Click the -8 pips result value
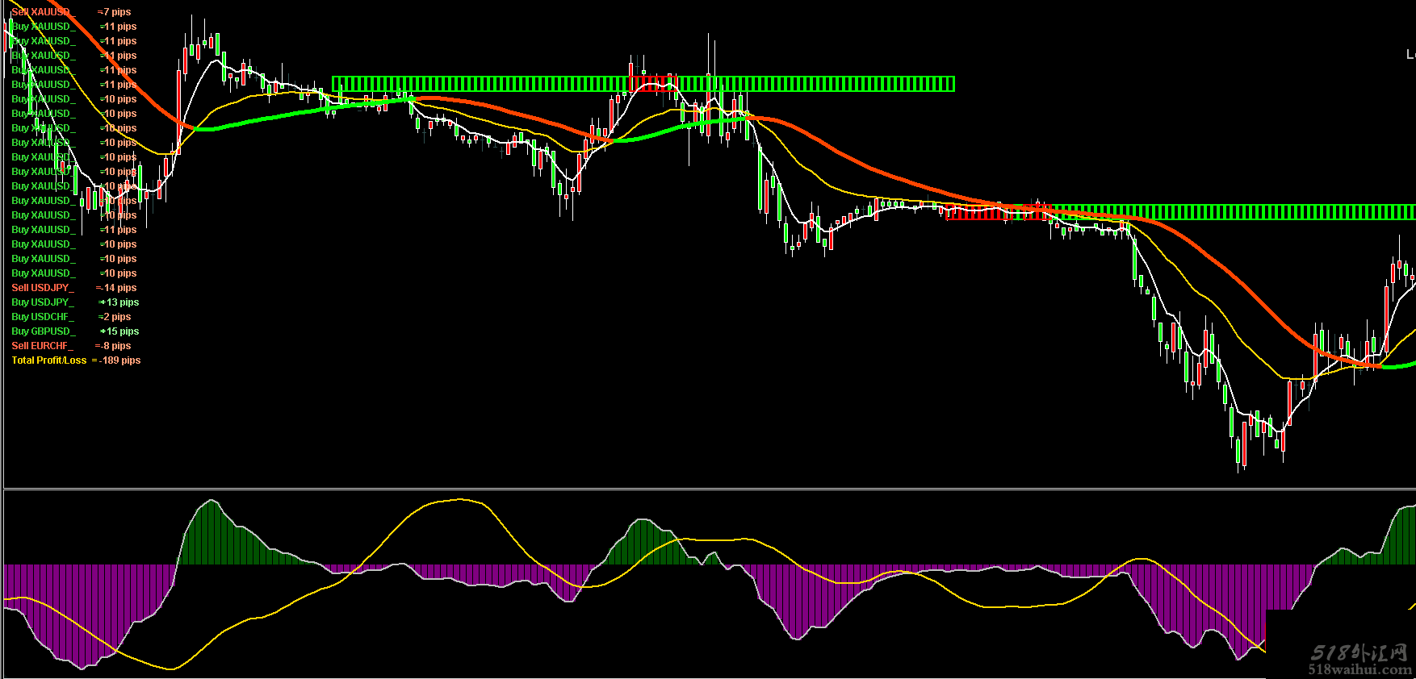This screenshot has width=1416, height=679. coord(116,346)
